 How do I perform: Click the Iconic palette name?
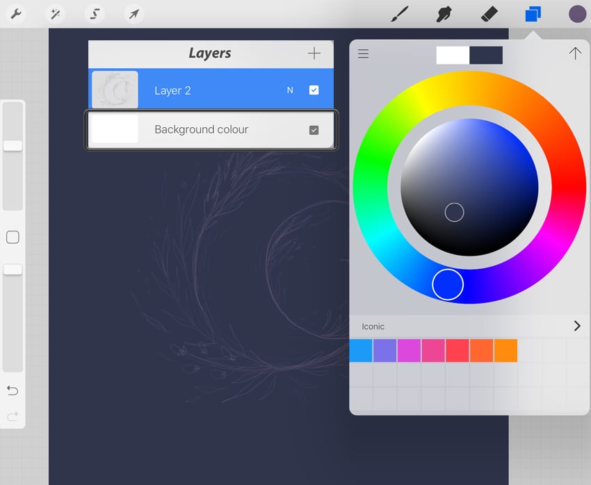click(373, 327)
